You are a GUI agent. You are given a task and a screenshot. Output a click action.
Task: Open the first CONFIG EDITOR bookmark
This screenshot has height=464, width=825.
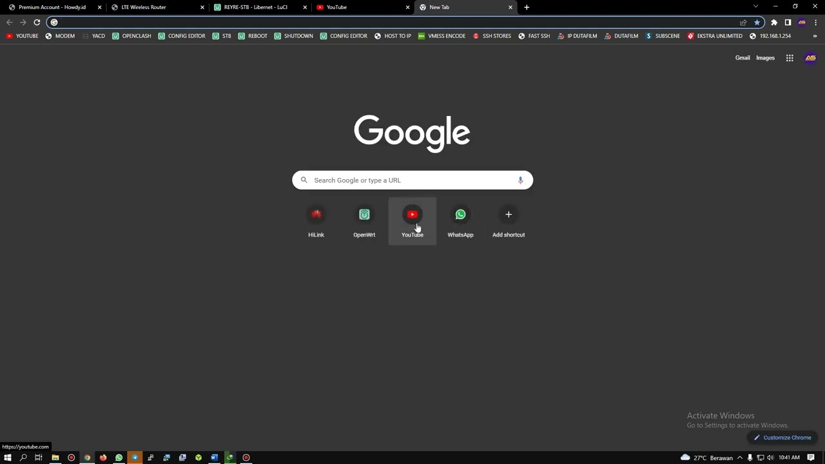[182, 36]
